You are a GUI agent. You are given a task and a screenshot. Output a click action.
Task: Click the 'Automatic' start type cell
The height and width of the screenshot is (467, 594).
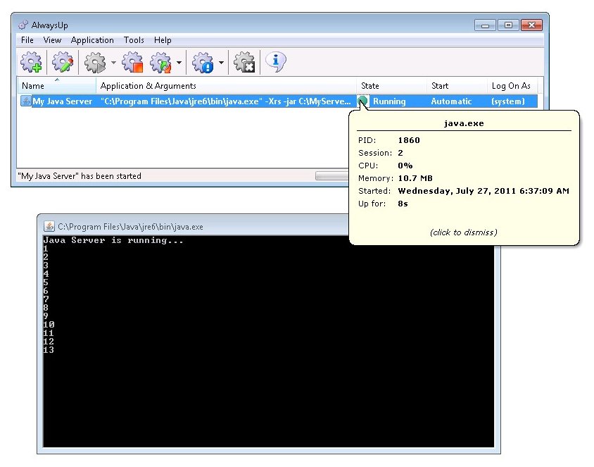452,101
